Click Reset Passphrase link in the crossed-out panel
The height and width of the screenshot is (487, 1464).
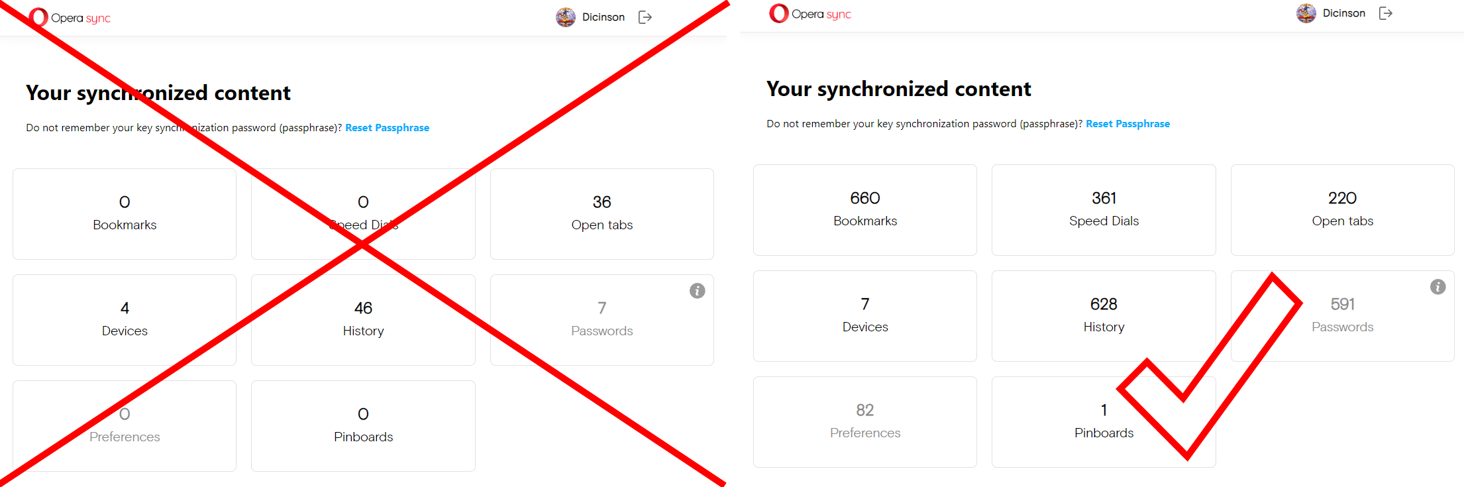[x=387, y=128]
